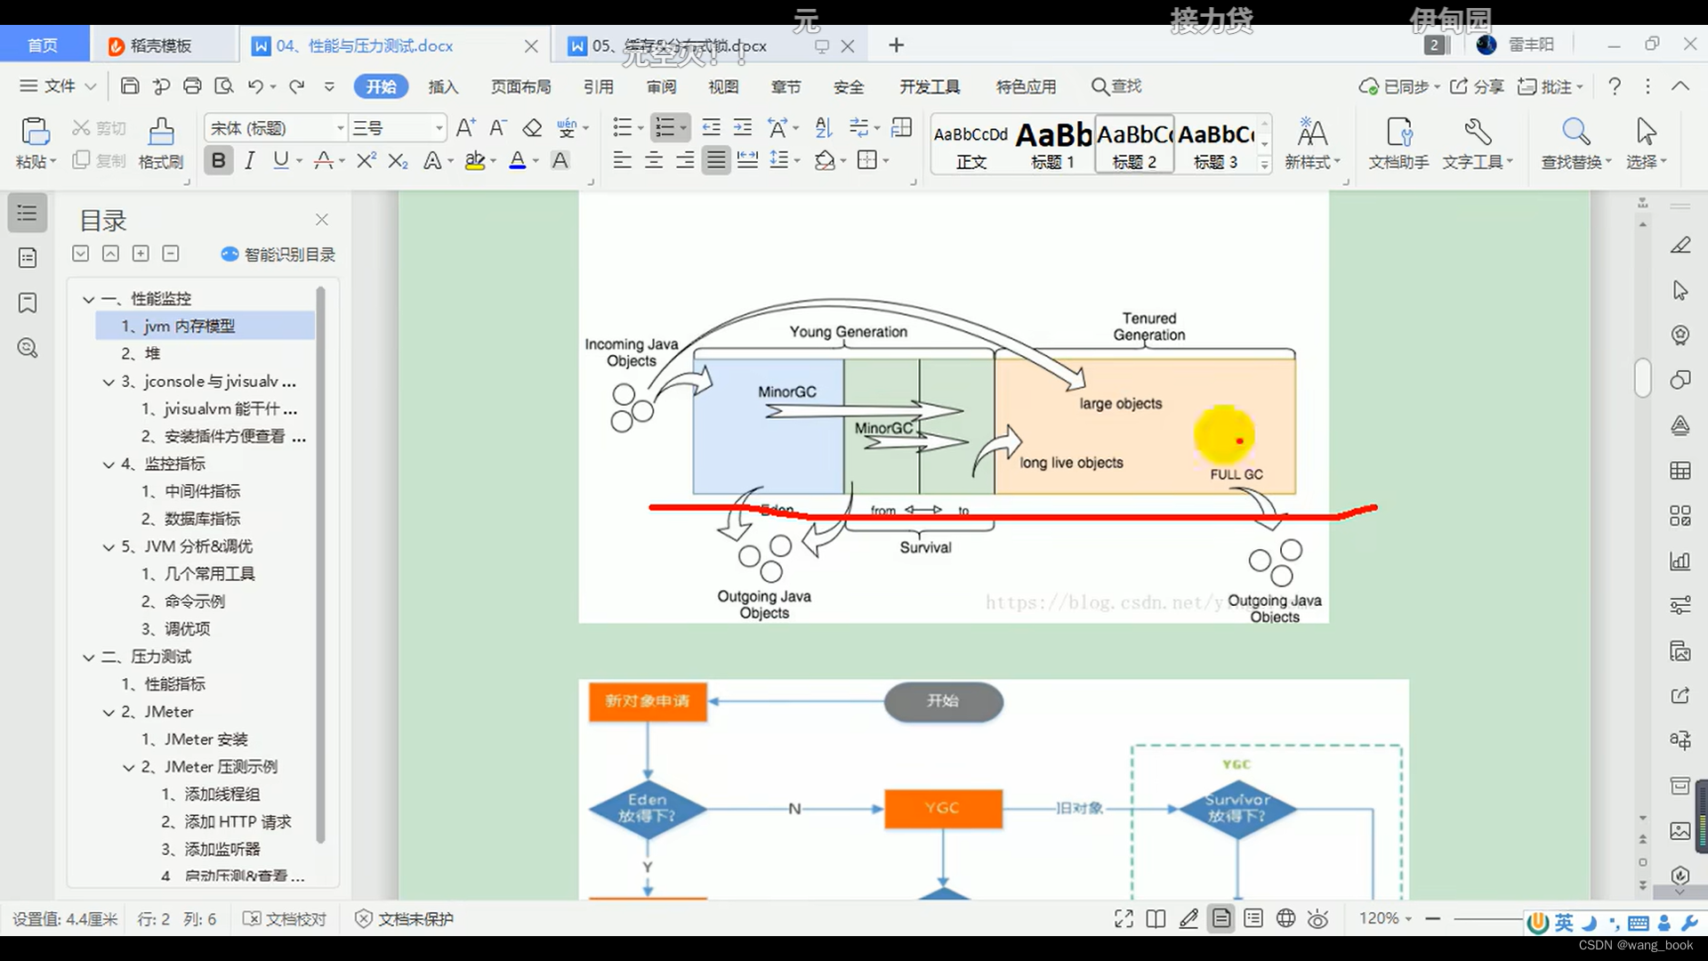Click the Paste clipboard icon
This screenshot has width=1708, height=961.
(35, 131)
